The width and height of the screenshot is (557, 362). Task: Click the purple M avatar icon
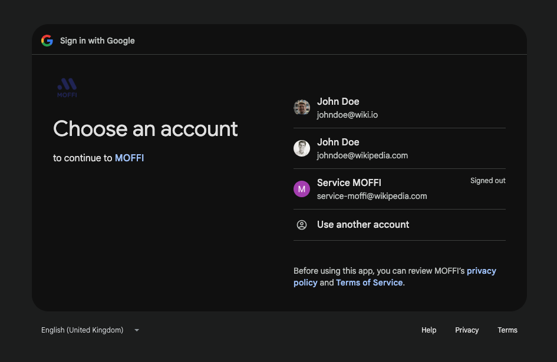[x=302, y=189]
